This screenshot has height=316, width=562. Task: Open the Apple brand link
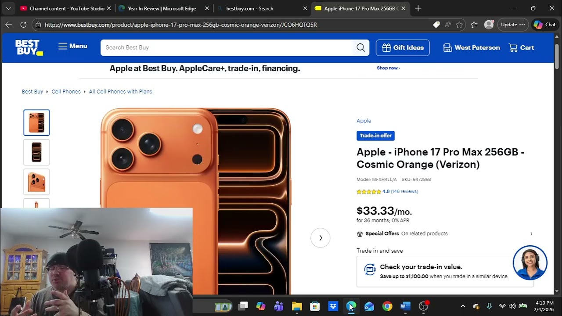(364, 121)
